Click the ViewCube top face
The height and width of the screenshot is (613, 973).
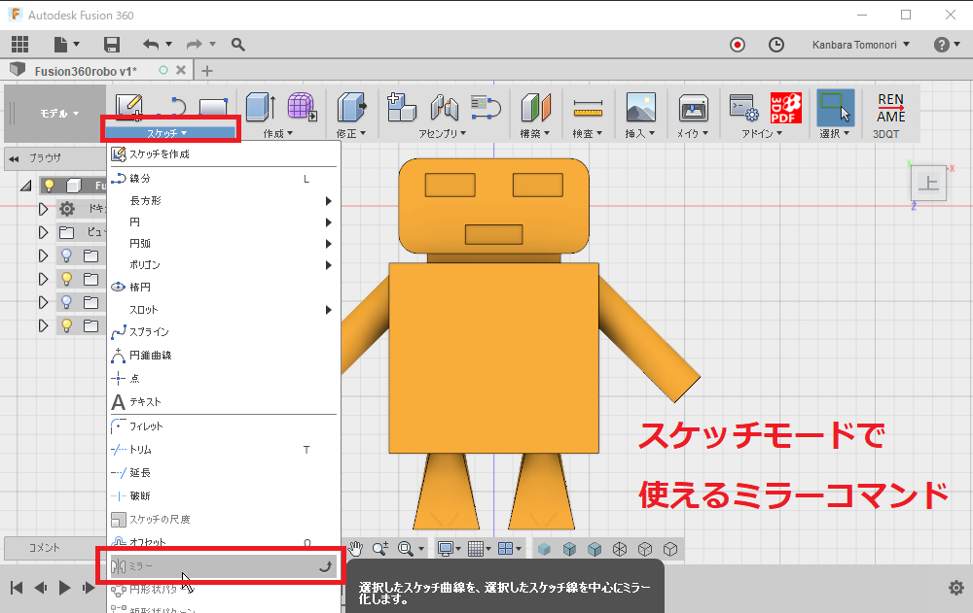coord(928,183)
